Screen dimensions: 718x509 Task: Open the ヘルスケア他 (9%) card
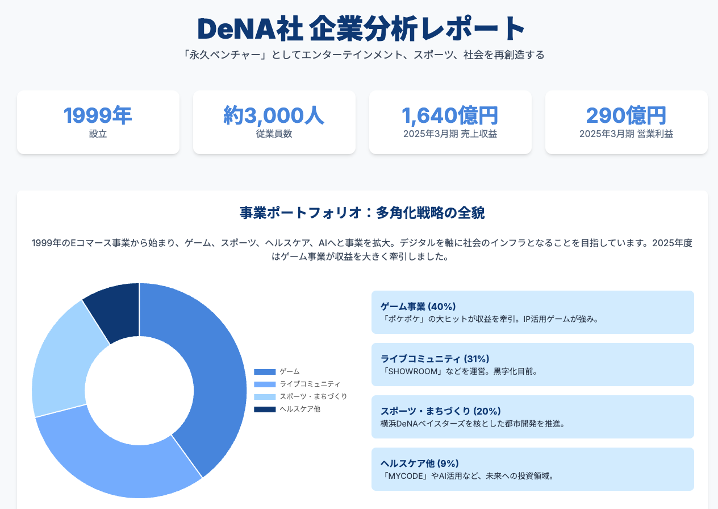tap(533, 469)
